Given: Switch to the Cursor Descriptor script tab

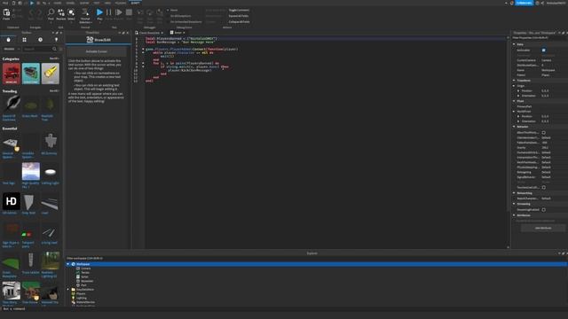Looking at the screenshot, I should click(149, 33).
